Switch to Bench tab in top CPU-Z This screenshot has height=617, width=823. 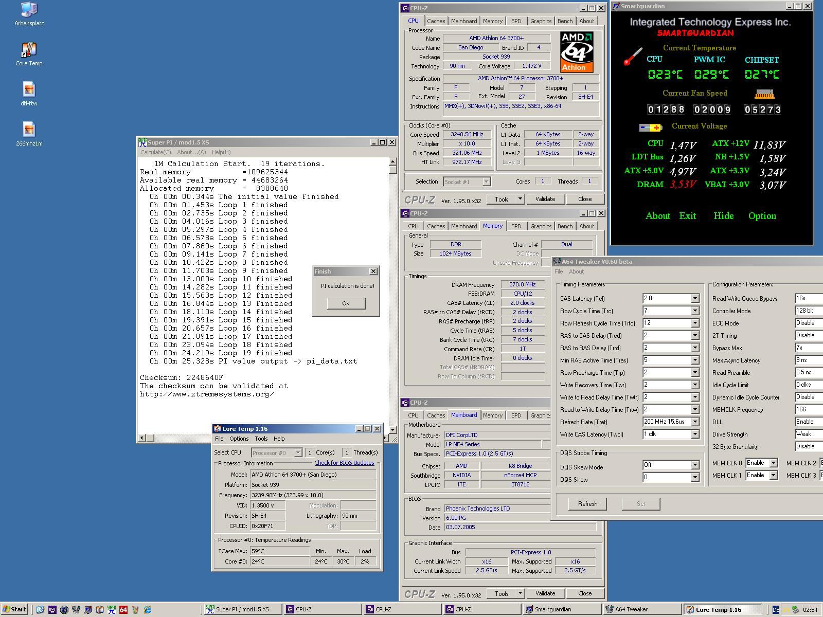click(565, 21)
